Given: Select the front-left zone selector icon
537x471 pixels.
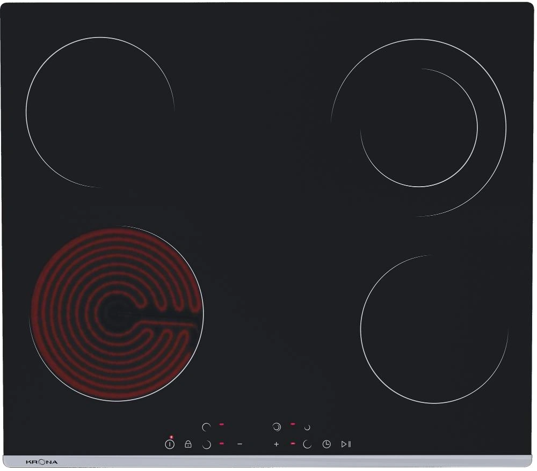Looking at the screenshot, I should tap(206, 445).
